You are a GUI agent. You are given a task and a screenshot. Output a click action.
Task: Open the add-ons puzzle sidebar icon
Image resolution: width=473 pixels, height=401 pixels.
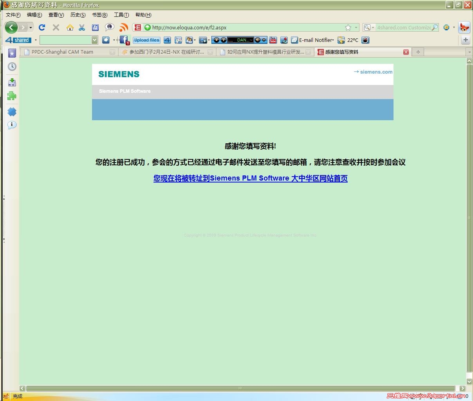(12, 96)
